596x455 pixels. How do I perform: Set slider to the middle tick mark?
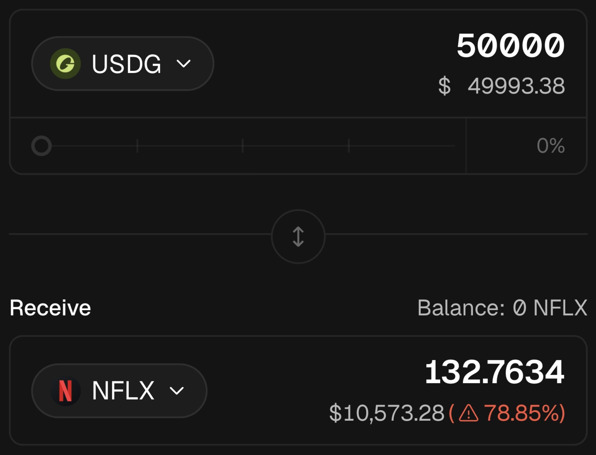(243, 146)
